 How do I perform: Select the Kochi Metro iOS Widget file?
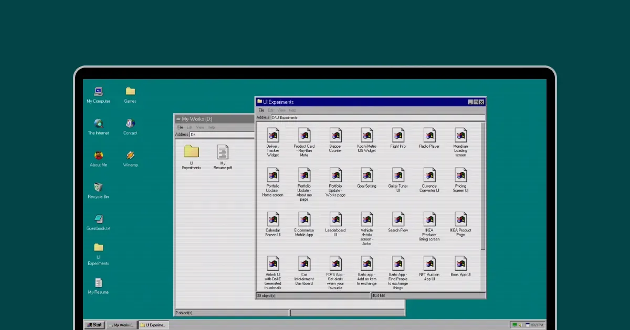(367, 140)
